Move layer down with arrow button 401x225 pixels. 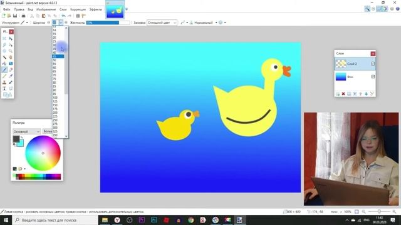point(366,94)
